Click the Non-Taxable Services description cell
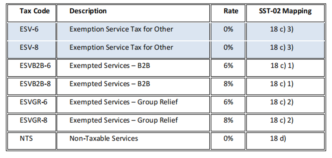This screenshot has height=158, width=332. (x=104, y=138)
